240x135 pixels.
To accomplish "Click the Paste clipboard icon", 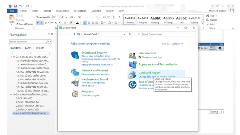I will tap(11, 17).
